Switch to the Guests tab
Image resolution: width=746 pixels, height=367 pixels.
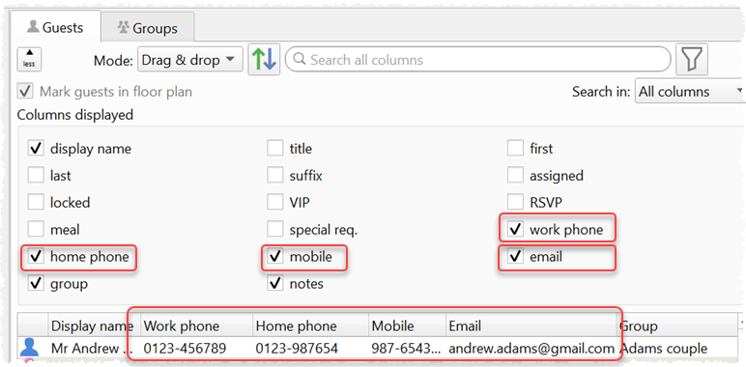55,28
